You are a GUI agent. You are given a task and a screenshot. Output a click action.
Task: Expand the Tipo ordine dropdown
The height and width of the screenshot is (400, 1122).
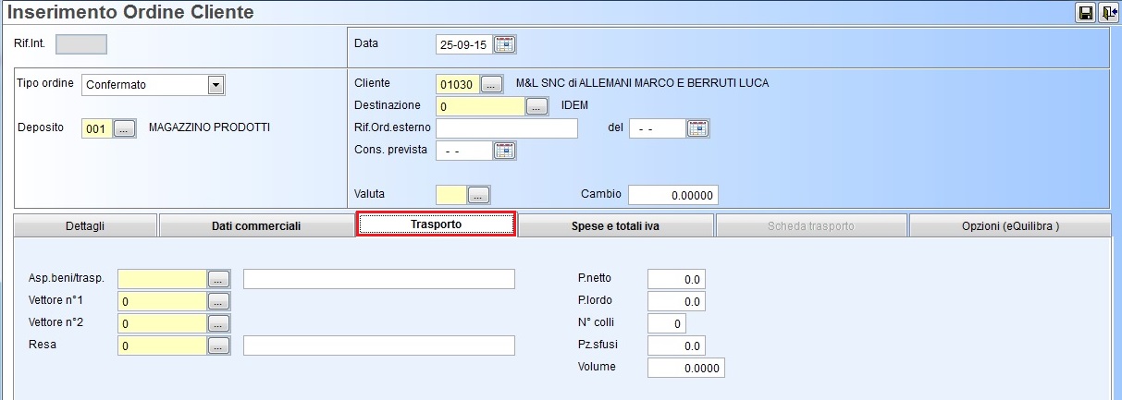click(216, 85)
